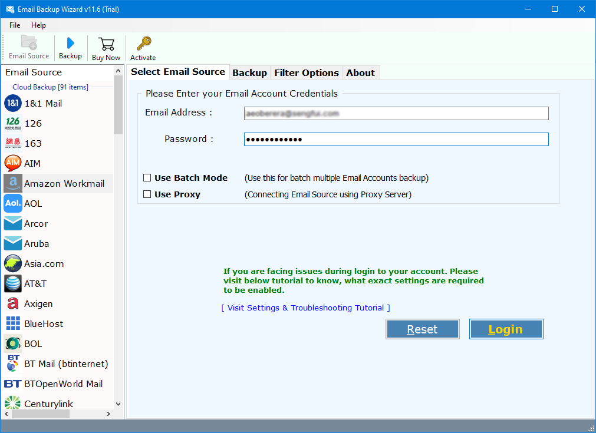Open Buy Now shopping cart icon

[106, 44]
